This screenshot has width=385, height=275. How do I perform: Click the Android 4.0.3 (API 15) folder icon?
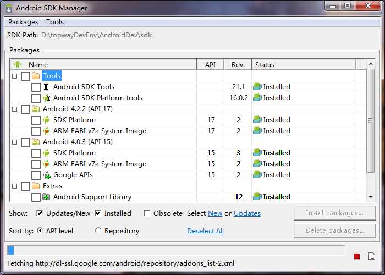pyautogui.click(x=36, y=142)
